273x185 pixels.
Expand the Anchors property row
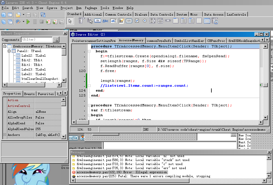(x=5, y=135)
